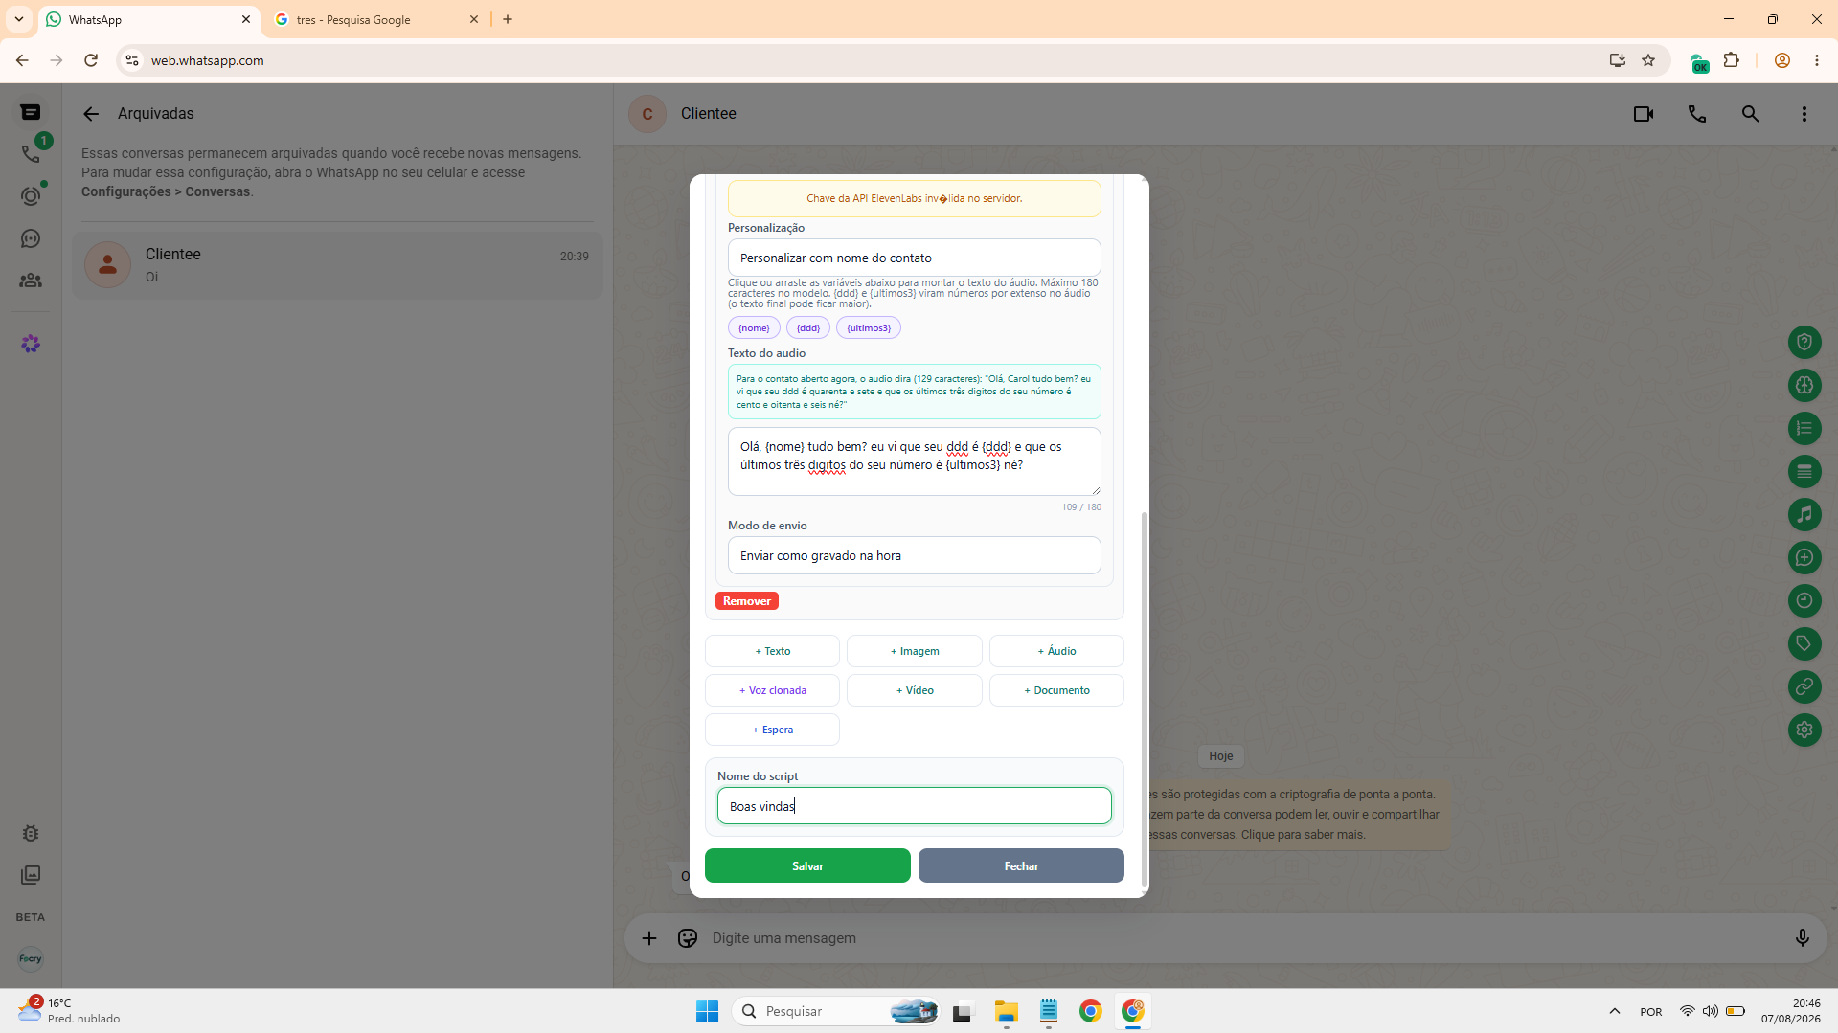Image resolution: width=1838 pixels, height=1033 pixels.
Task: Click the green clock extension icon
Action: [1804, 600]
